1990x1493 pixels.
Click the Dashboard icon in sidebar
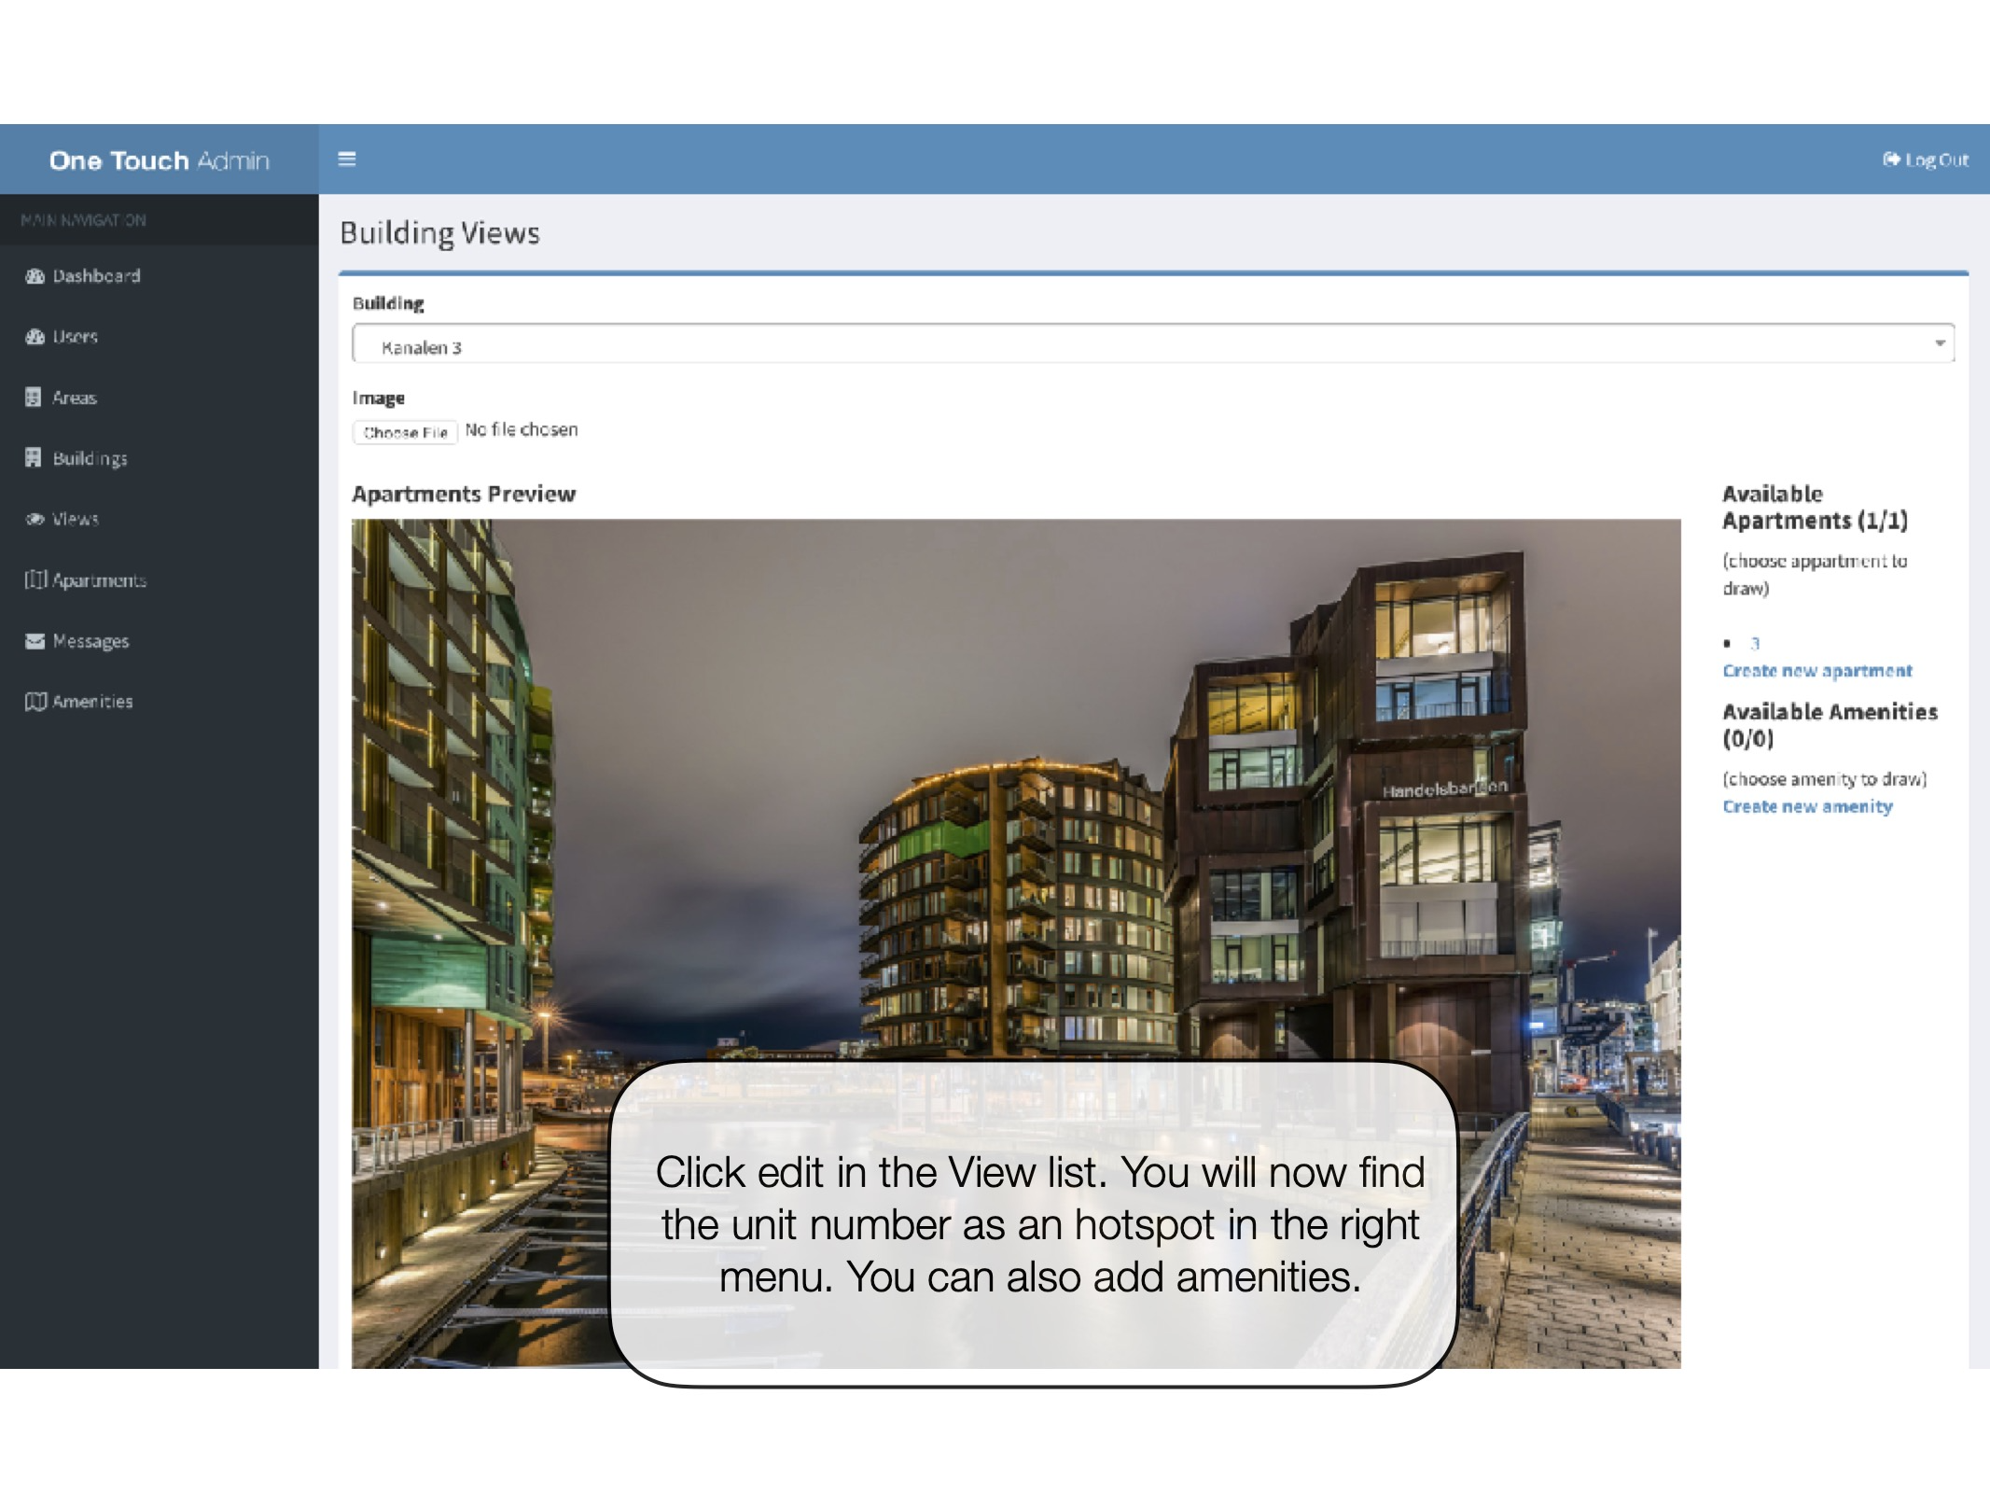(x=35, y=276)
